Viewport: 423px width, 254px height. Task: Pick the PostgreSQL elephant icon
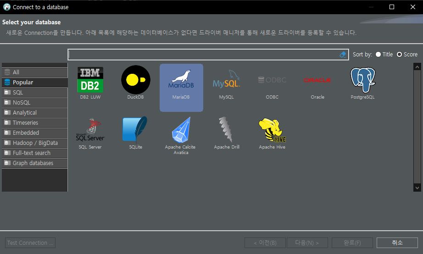[x=362, y=80]
